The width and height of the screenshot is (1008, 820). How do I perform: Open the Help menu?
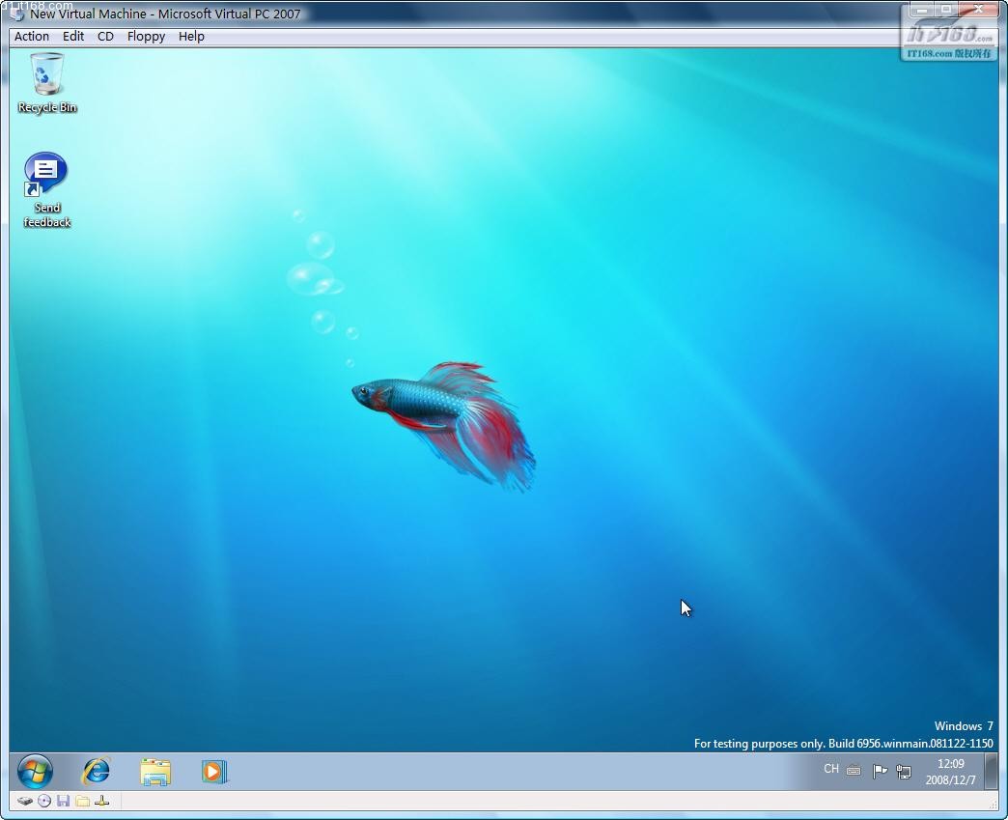[x=191, y=37]
